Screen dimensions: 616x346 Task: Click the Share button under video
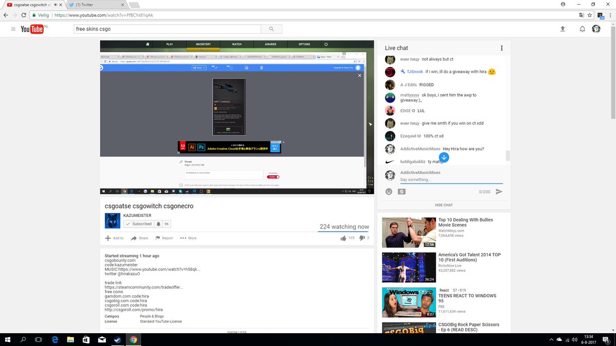(x=140, y=238)
